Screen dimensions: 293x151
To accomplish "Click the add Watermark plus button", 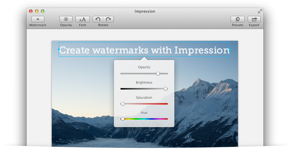I will [38, 19].
